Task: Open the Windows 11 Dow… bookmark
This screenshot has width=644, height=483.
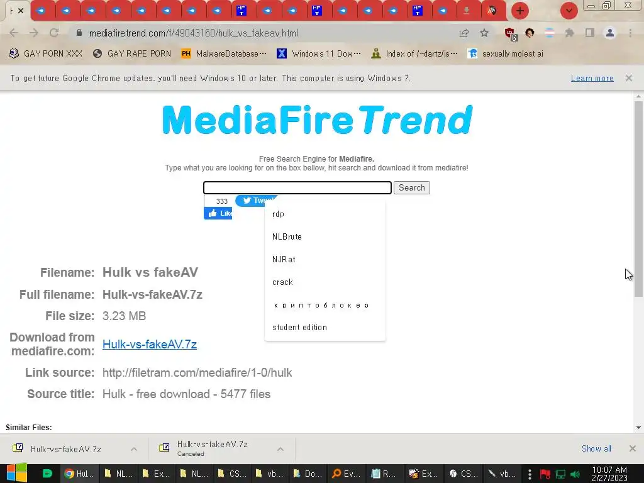Action: [x=319, y=54]
